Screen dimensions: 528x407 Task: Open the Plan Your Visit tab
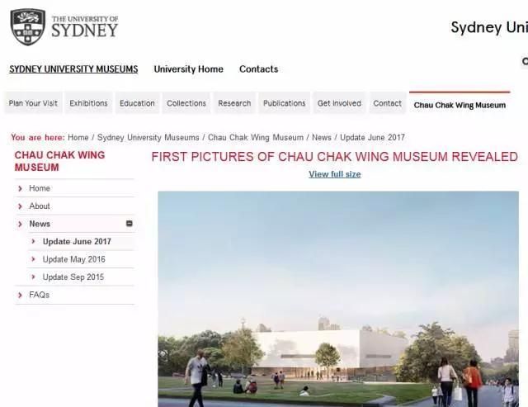point(33,103)
